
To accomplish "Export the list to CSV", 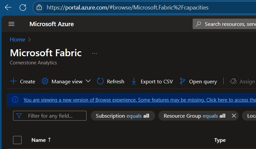I will [x=152, y=81].
